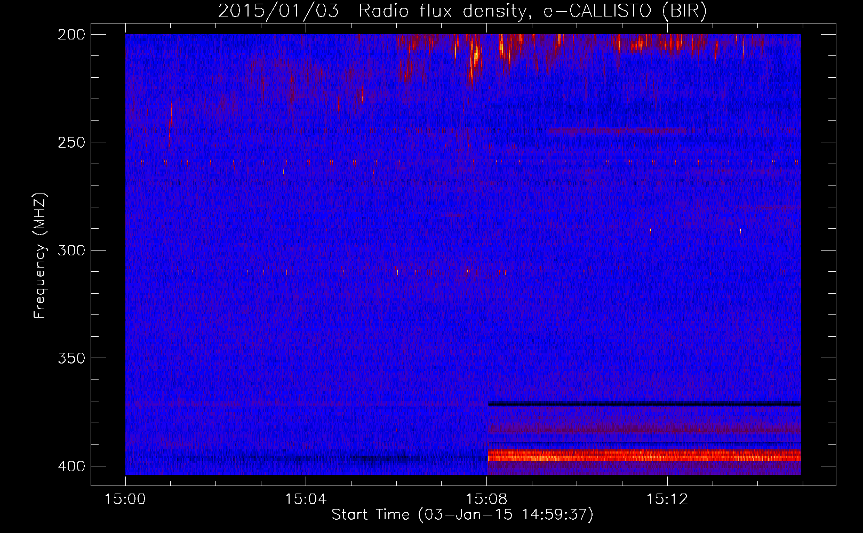Click the 15:00 time tick label

125,499
